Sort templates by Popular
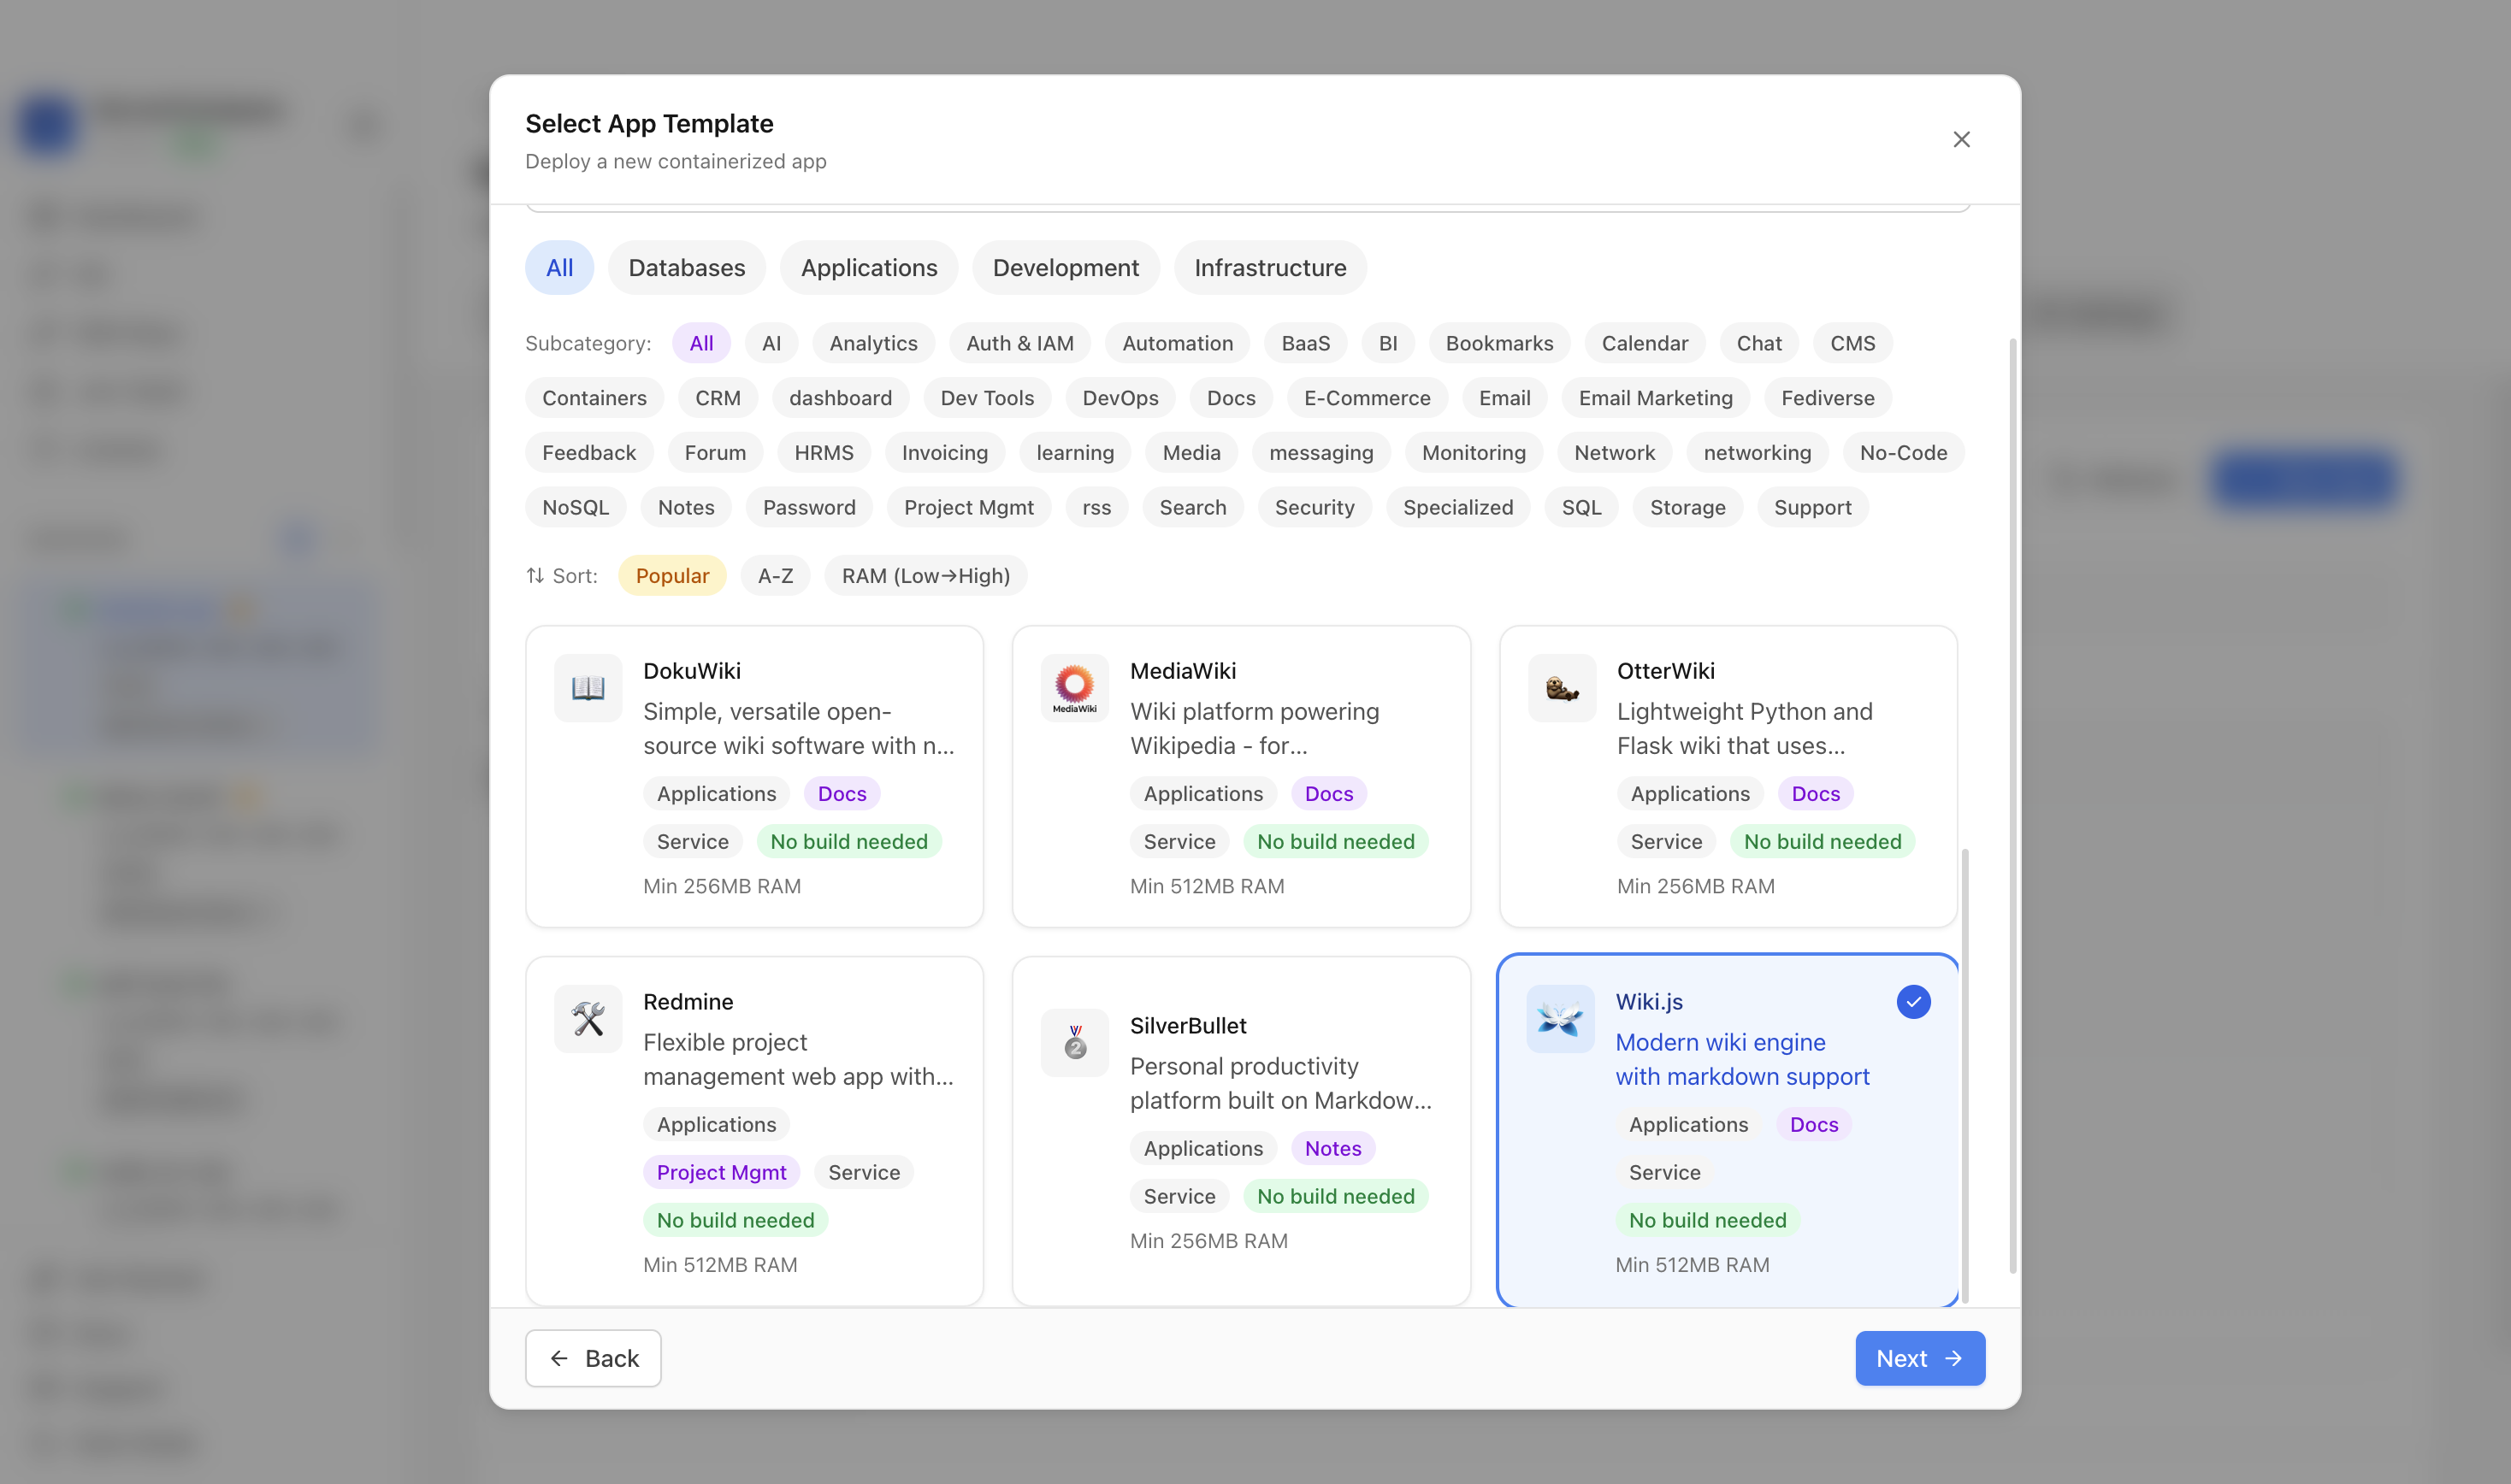Image resolution: width=2511 pixels, height=1484 pixels. coord(672,576)
